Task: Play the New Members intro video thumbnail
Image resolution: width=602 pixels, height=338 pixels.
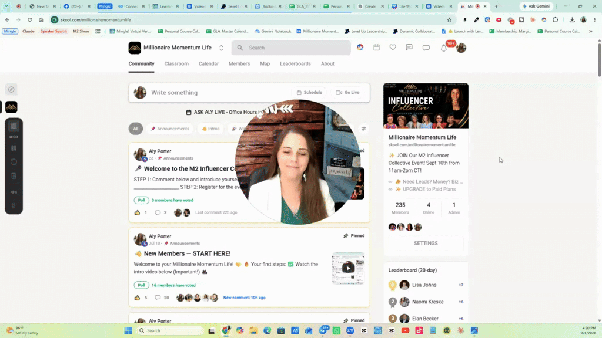Action: pos(348,268)
